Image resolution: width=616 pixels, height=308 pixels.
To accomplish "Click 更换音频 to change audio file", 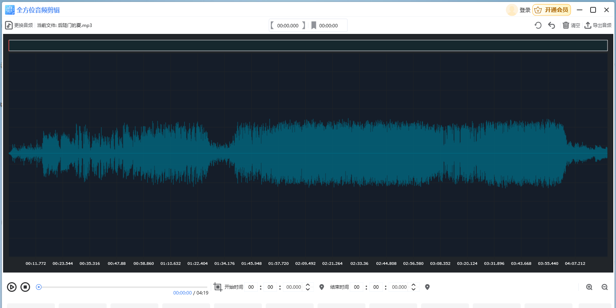I will tap(19, 25).
